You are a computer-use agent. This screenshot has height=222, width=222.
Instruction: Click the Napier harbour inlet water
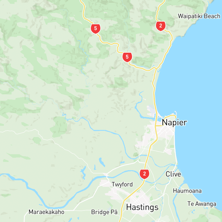[x=160, y=118]
